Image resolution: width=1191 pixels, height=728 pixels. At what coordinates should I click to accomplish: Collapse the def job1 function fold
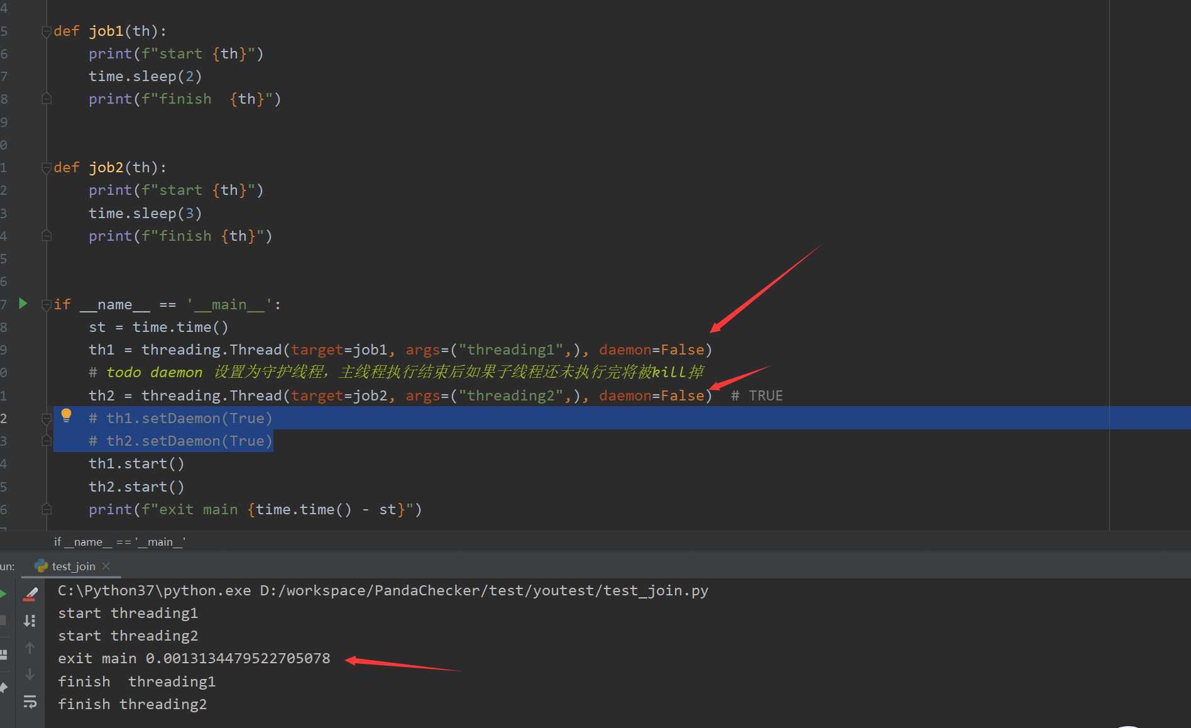(x=46, y=31)
